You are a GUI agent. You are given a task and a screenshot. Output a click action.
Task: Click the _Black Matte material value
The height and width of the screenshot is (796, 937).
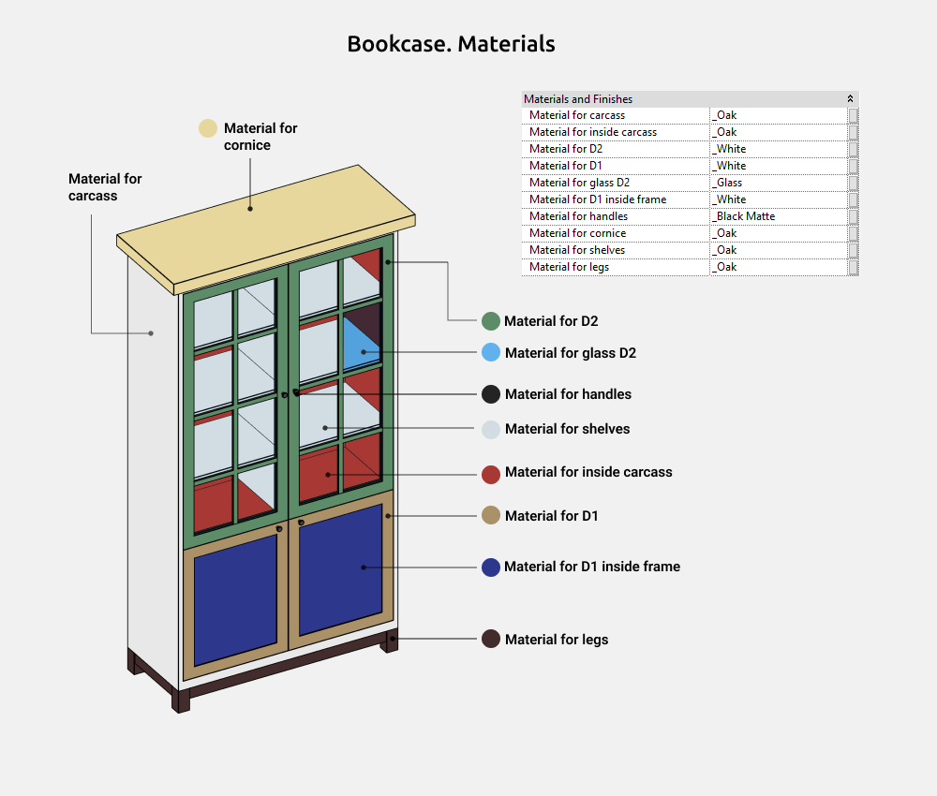(778, 216)
